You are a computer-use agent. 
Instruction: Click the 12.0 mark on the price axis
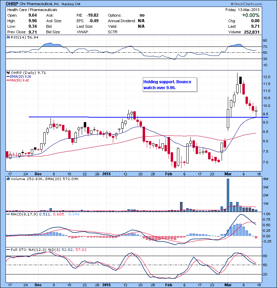point(267,77)
